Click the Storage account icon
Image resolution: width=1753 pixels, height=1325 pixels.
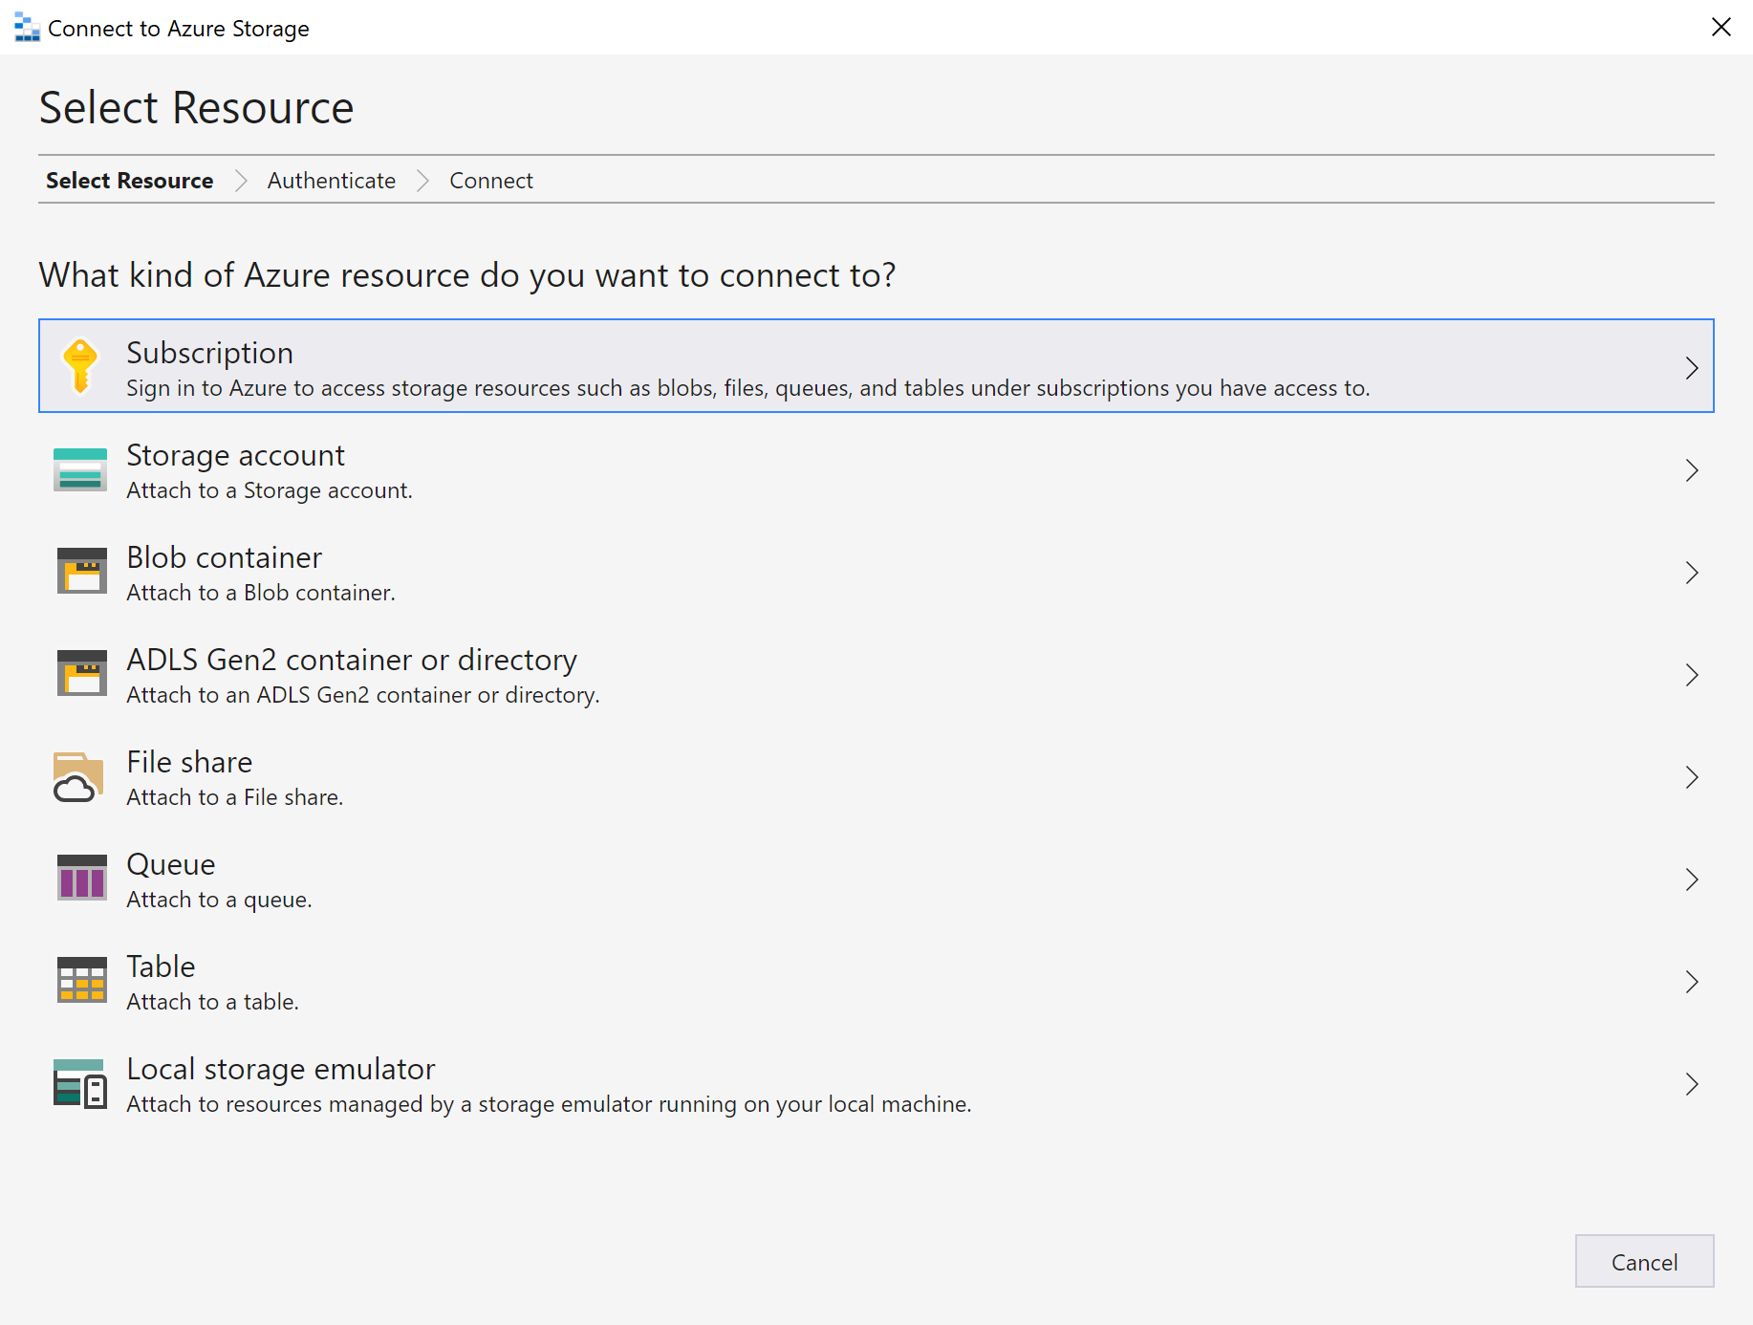click(x=80, y=469)
